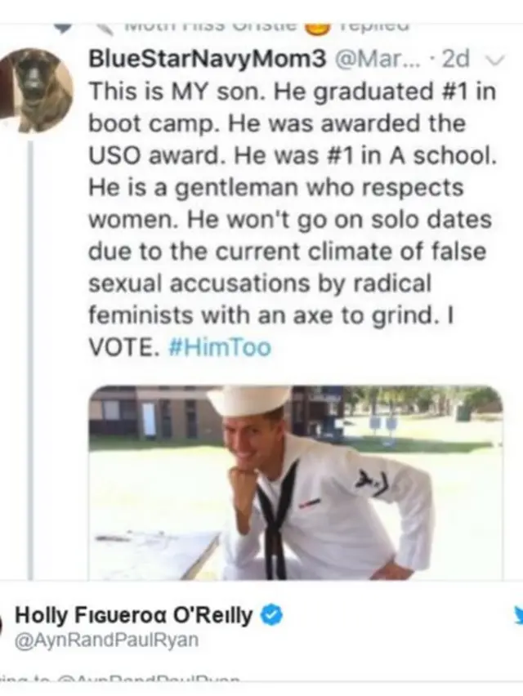
Task: Open the #HimToo hashtag
Action: pos(217,347)
